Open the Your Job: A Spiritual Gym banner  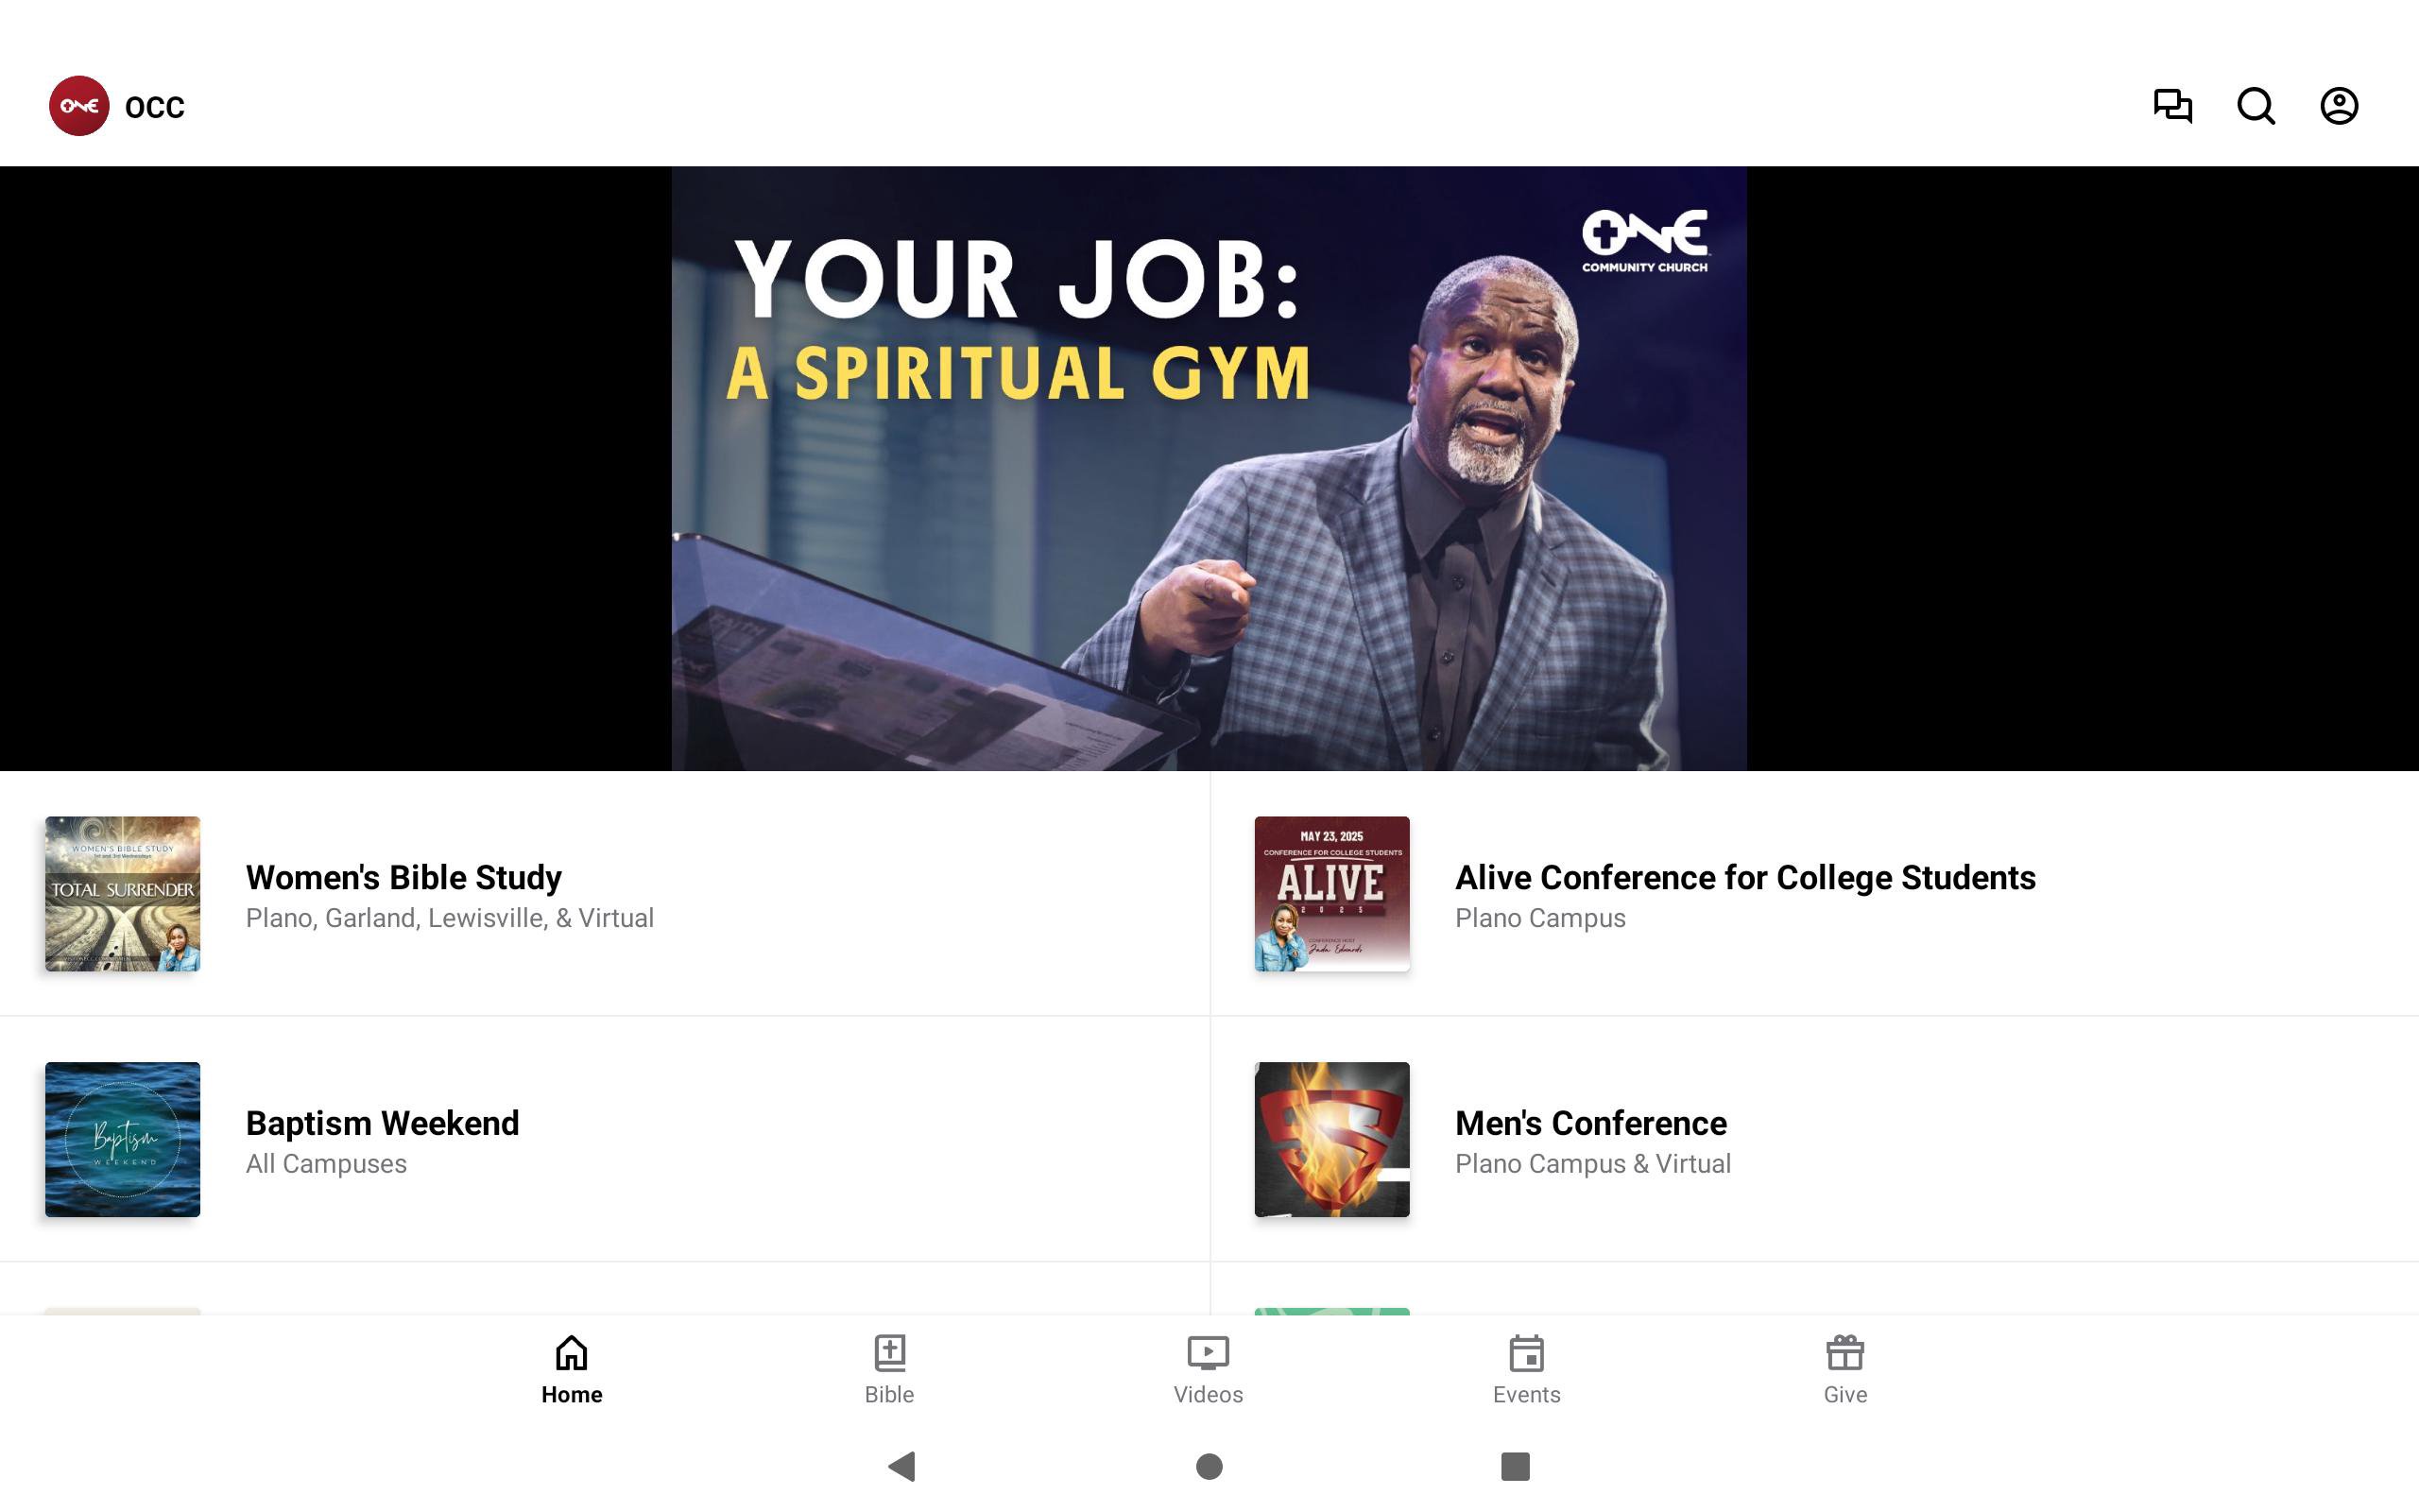[1209, 468]
